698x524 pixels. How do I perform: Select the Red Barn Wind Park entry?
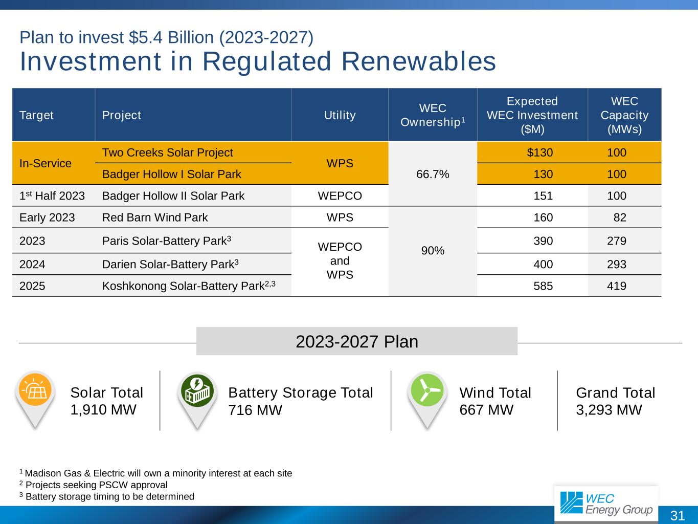pyautogui.click(x=155, y=217)
